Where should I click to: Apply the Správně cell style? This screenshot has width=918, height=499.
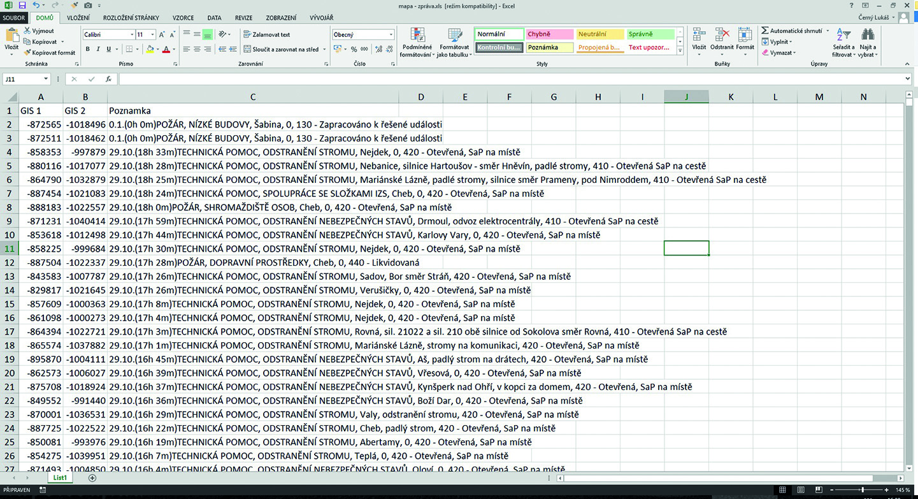(650, 34)
